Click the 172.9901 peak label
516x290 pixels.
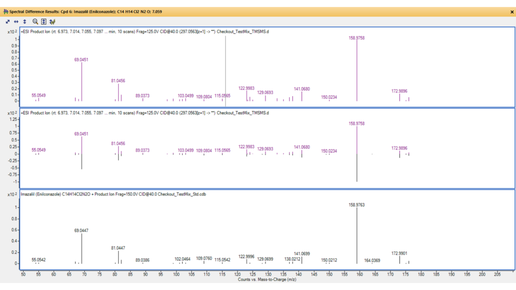(399, 253)
